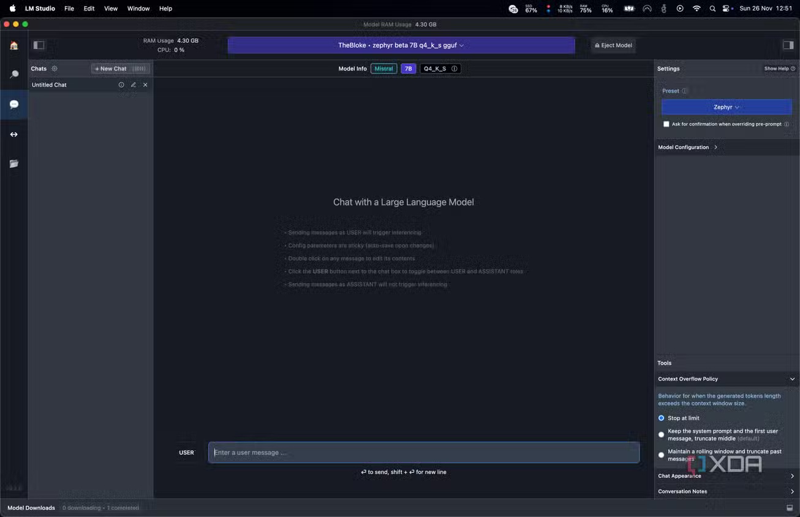This screenshot has height=517, width=800.
Task: Click the date and time in menu bar
Action: [x=766, y=9]
